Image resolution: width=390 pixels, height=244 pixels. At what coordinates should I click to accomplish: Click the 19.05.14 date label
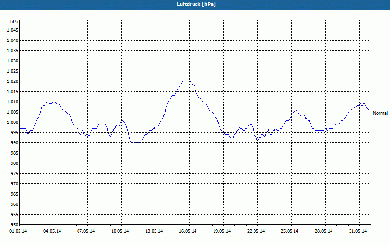[x=222, y=231]
